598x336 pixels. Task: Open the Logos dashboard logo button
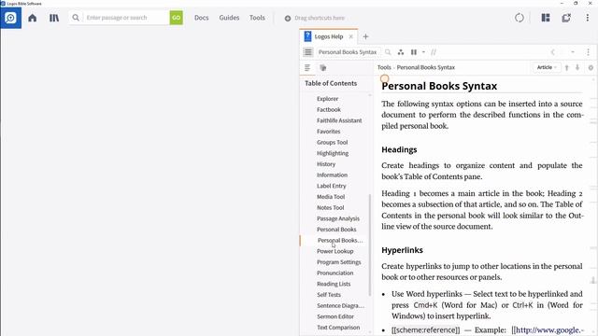10,18
